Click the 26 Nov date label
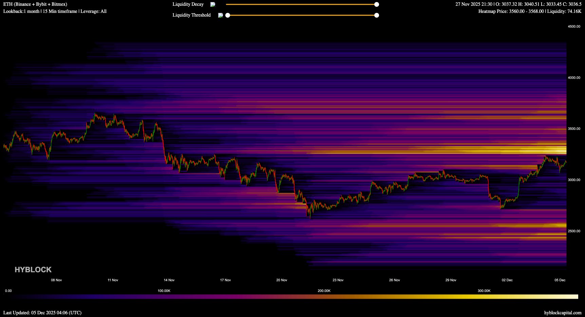 [x=394, y=280]
